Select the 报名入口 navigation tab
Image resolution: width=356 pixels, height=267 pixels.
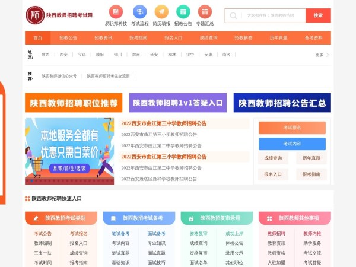tap(173, 37)
